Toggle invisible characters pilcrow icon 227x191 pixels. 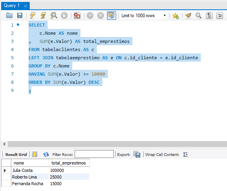(209, 16)
